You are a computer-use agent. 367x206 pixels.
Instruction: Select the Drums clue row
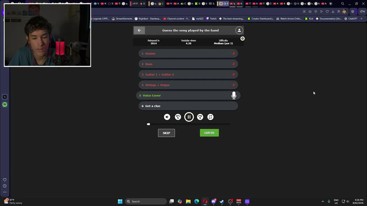188,54
